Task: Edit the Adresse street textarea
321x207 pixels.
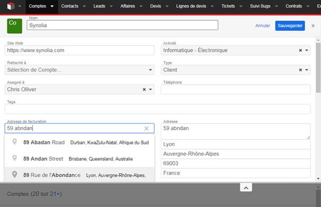Action: 236,131
